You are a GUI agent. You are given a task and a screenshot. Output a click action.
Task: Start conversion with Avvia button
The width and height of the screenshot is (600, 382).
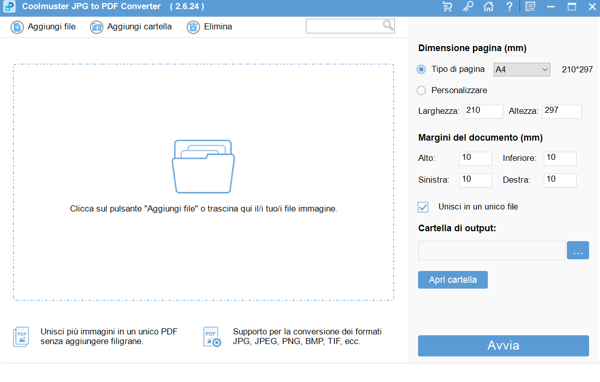click(x=503, y=346)
